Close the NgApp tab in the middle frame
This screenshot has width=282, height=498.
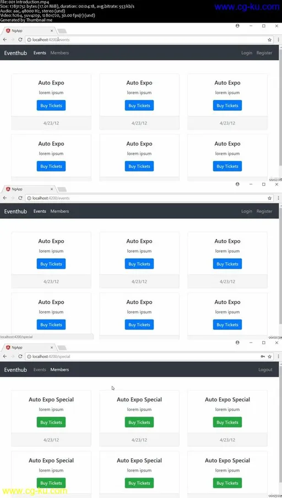click(52, 189)
